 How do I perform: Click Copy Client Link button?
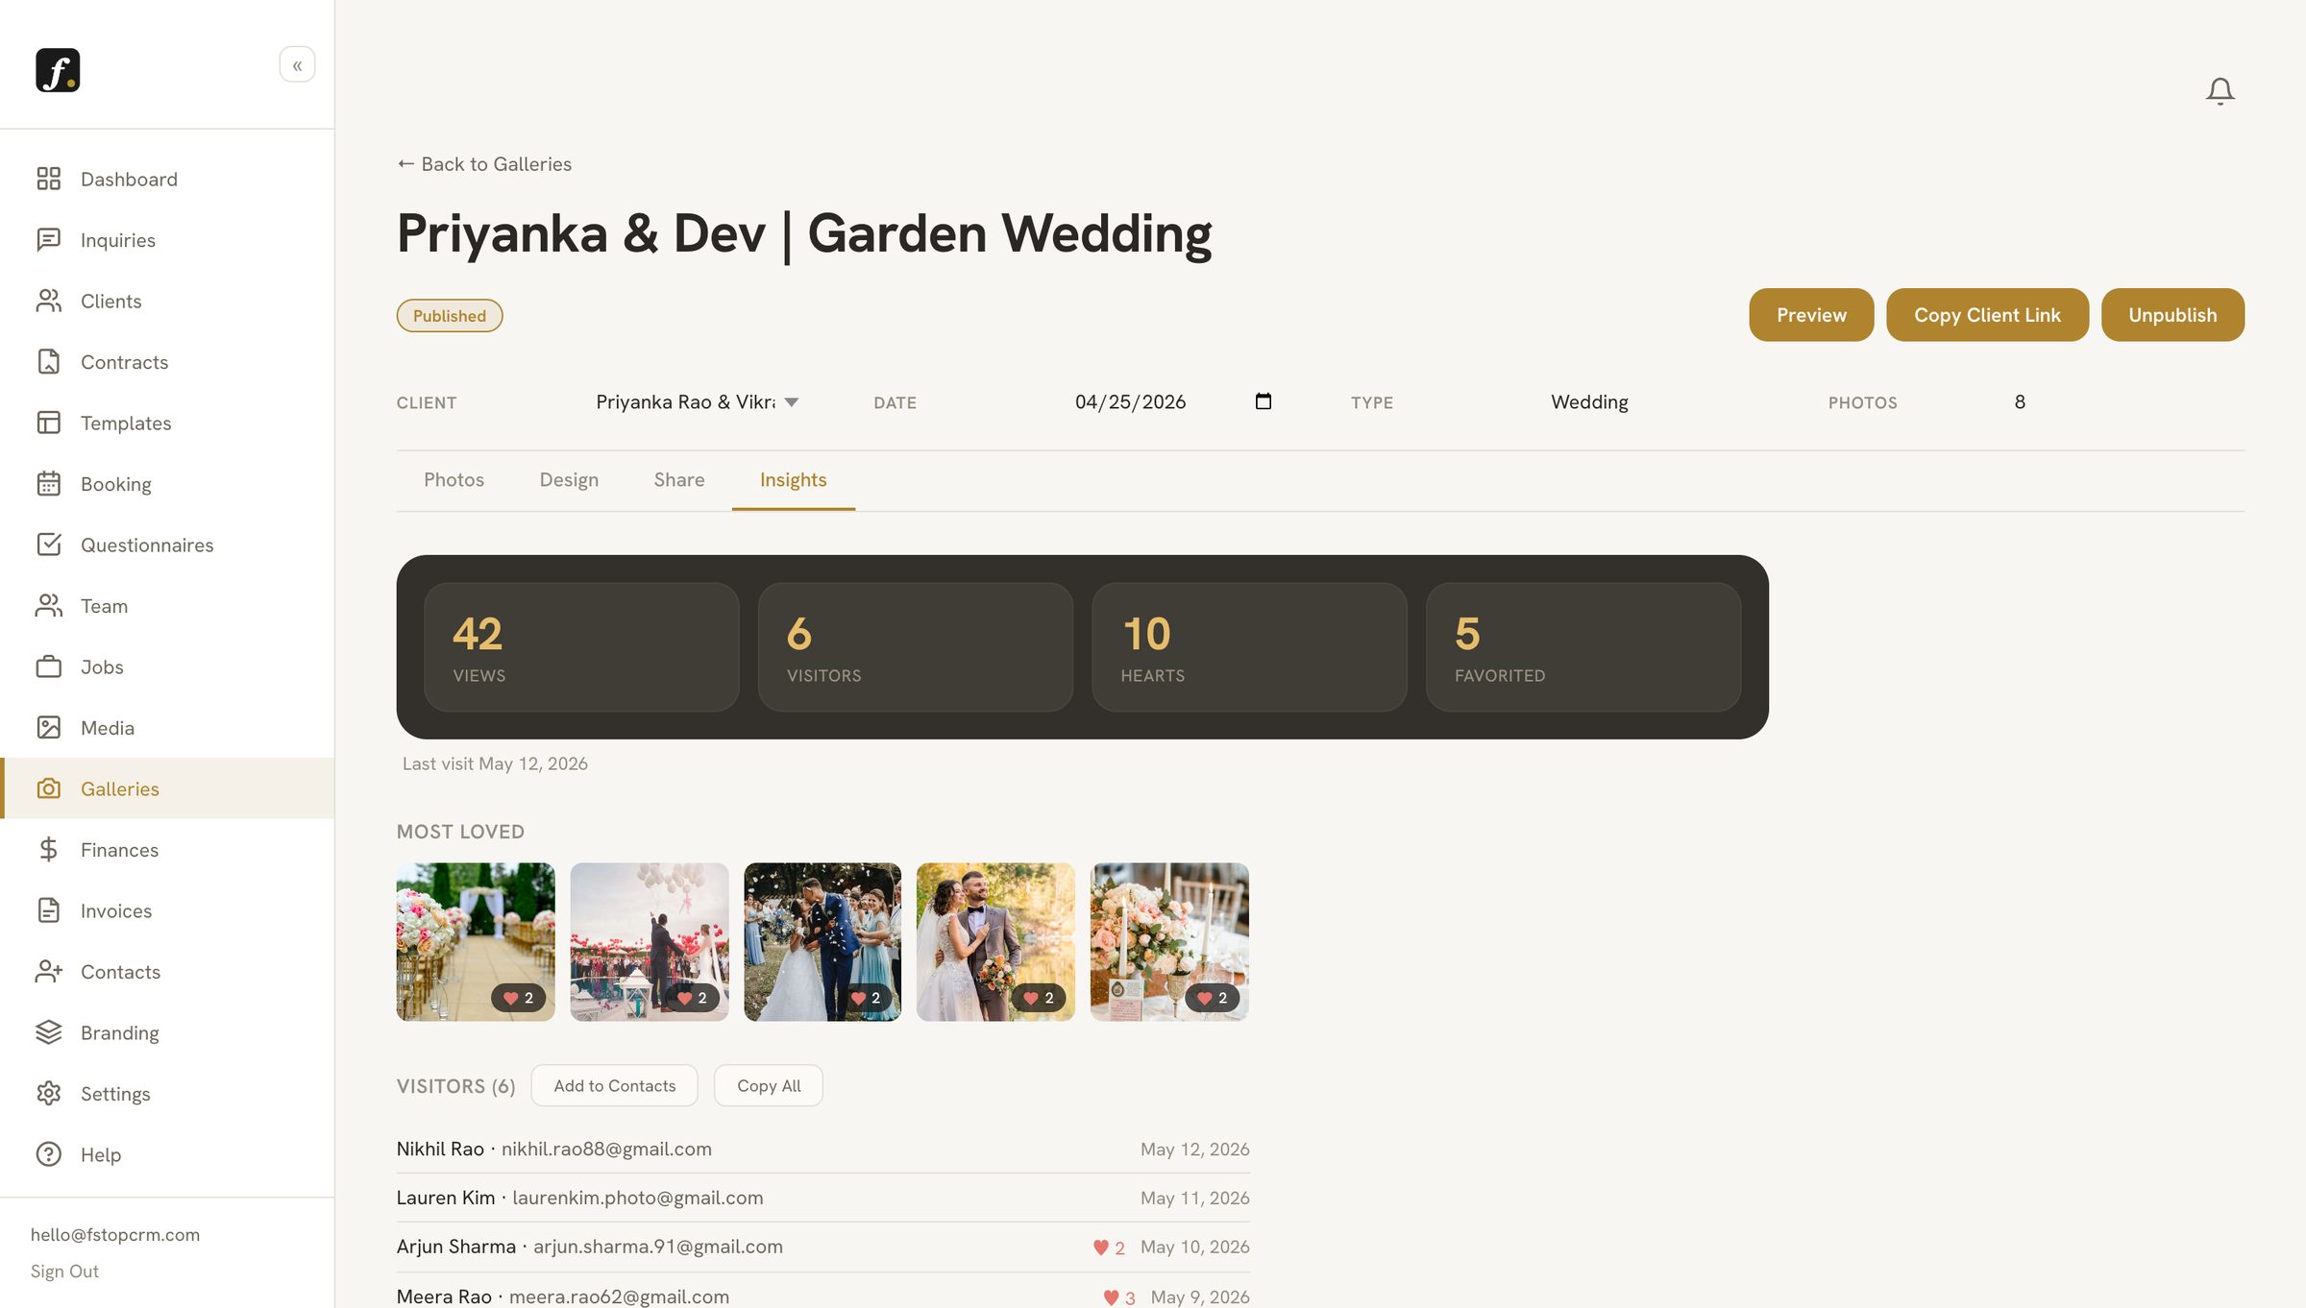pos(1987,315)
